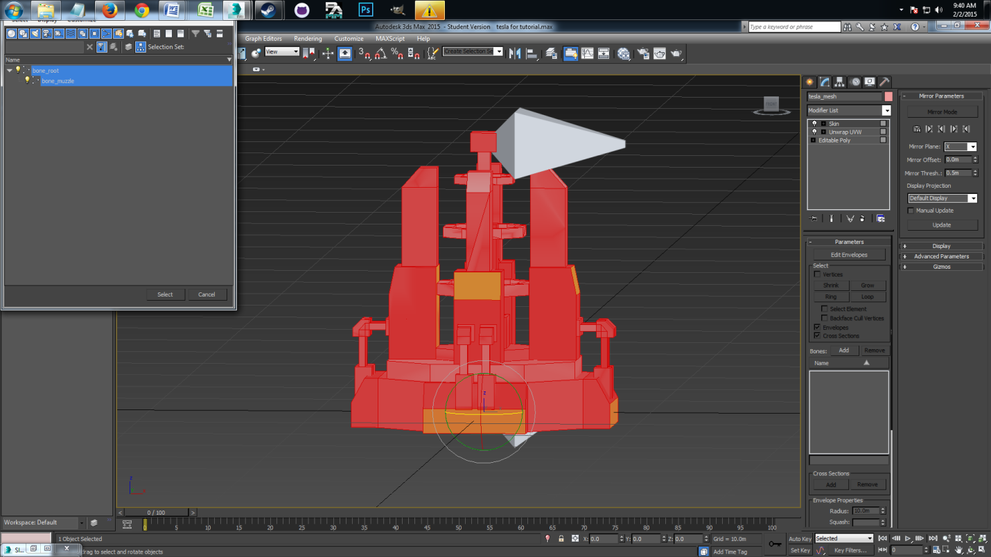Click the Edit Envelopes button
Image resolution: width=991 pixels, height=557 pixels.
coord(849,255)
